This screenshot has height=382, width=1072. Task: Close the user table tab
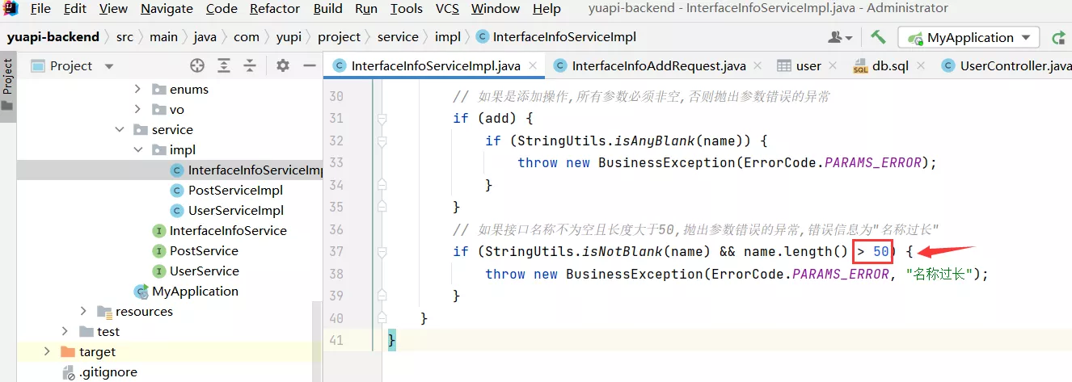[834, 66]
